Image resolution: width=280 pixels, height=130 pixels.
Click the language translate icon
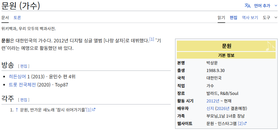(247, 6)
